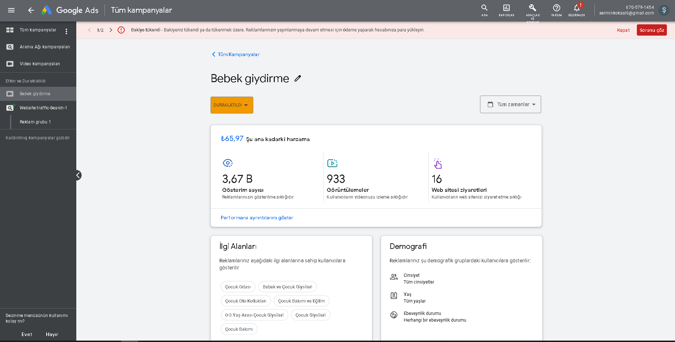Image resolution: width=675 pixels, height=342 pixels.
Task: Click the Sorunu çöz button
Action: [x=652, y=30]
